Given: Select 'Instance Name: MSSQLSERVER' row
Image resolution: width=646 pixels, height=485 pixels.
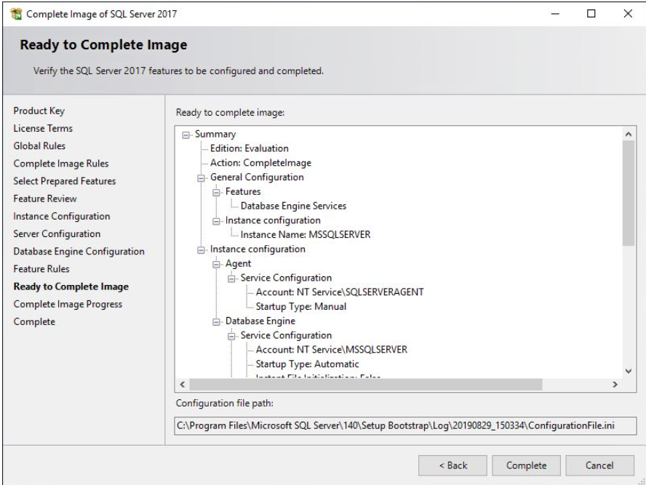Looking at the screenshot, I should pos(306,235).
